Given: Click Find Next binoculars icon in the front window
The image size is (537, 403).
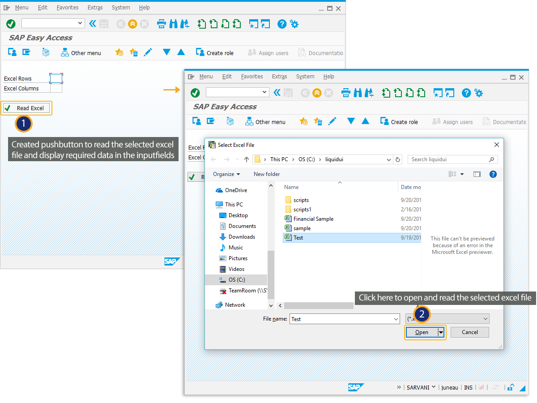Looking at the screenshot, I should point(369,93).
